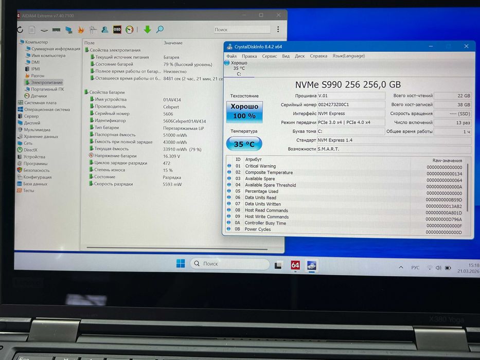Select the C: disk tab showing Хорошо
This screenshot has width=480, height=360.
[x=239, y=68]
